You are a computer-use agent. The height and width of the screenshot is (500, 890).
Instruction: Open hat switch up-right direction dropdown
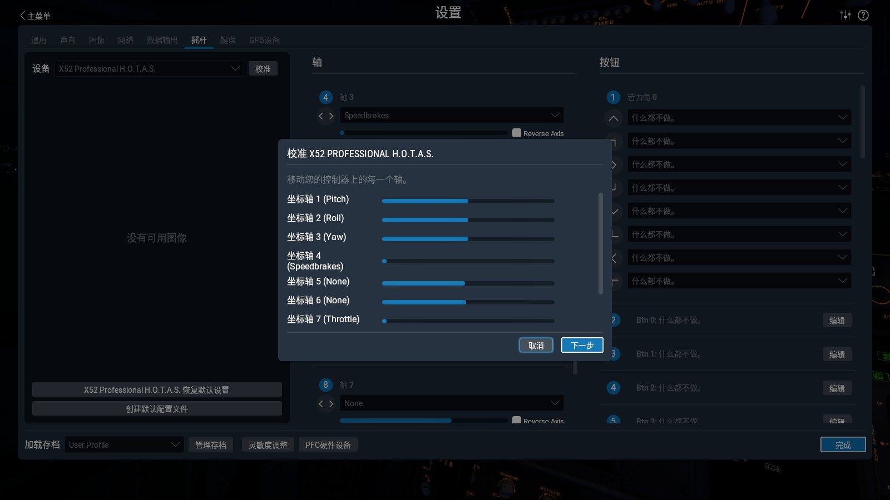(x=739, y=141)
